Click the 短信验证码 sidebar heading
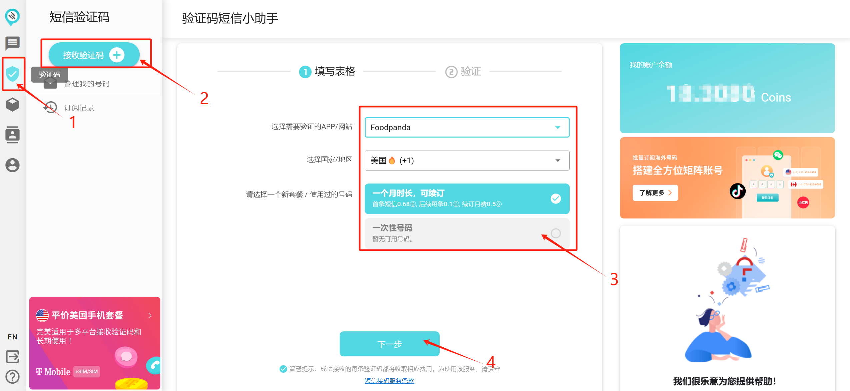Viewport: 850px width, 391px height. (x=79, y=17)
